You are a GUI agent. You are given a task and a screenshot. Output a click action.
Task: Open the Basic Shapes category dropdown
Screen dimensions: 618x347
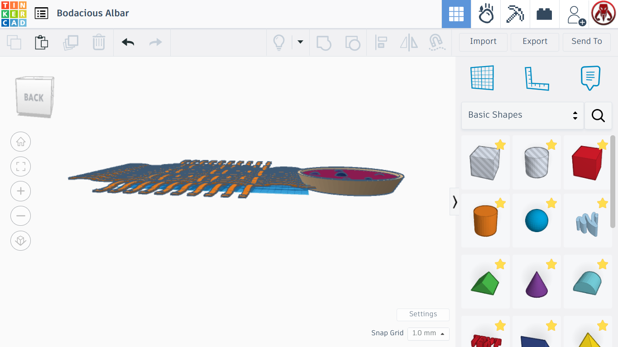pyautogui.click(x=522, y=115)
